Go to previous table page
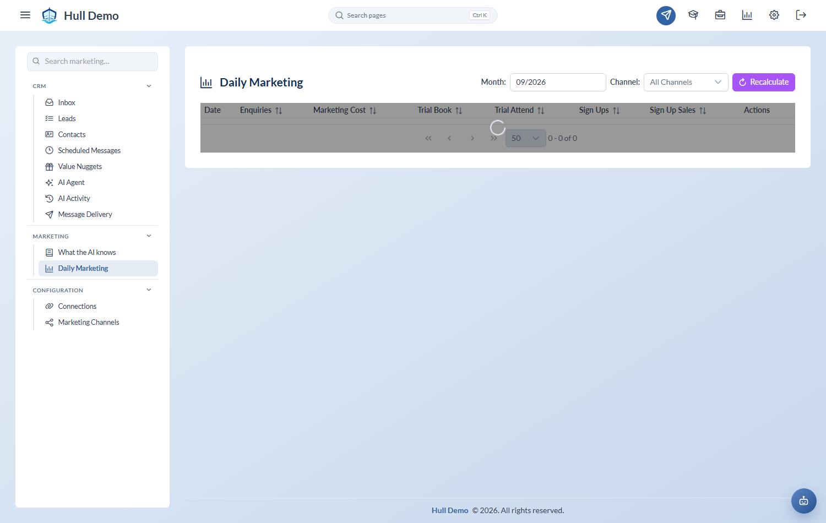The image size is (826, 523). (x=449, y=138)
